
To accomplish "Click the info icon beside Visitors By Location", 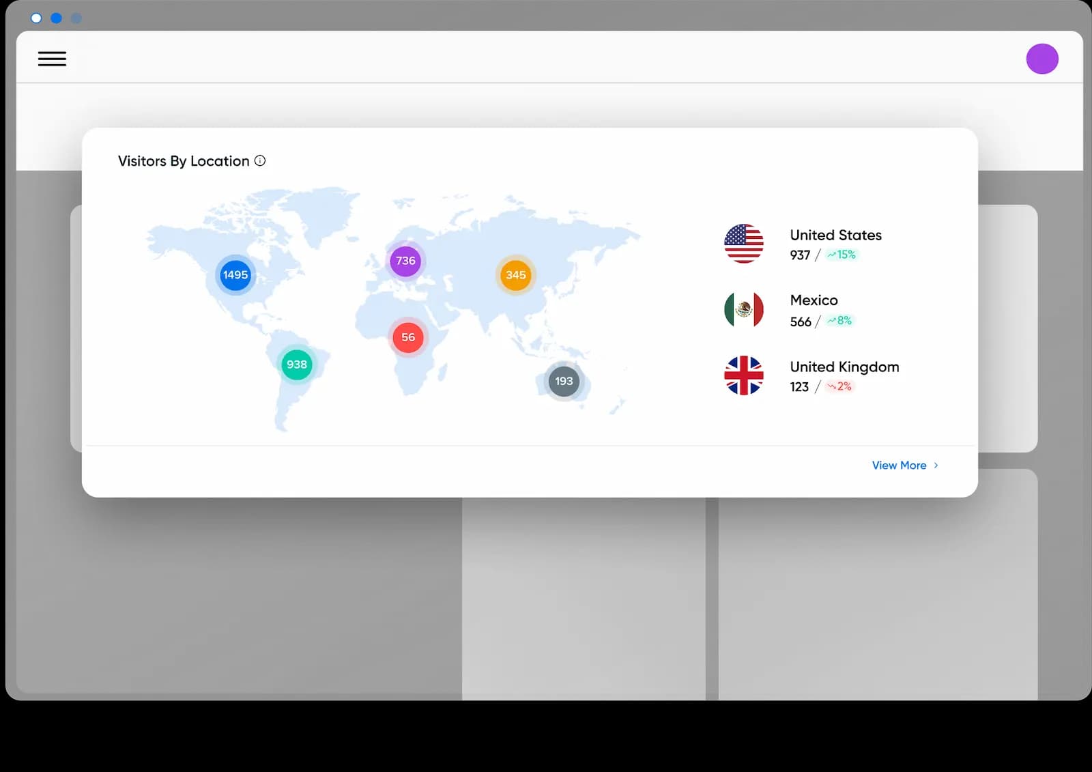I will [x=260, y=161].
